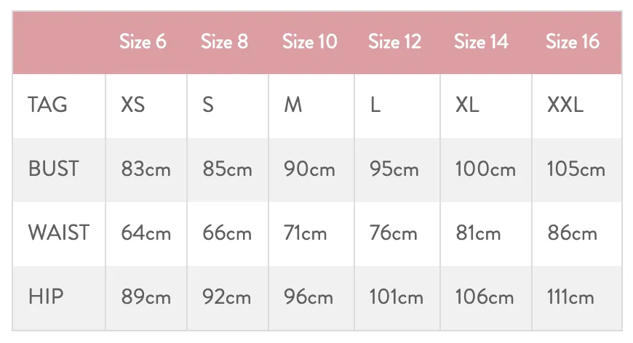Select the 76cm waist measurement
The height and width of the screenshot is (343, 633).
393,233
